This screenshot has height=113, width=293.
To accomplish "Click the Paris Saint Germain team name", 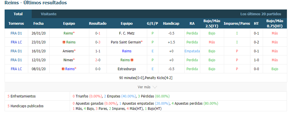I will tap(126, 42).
